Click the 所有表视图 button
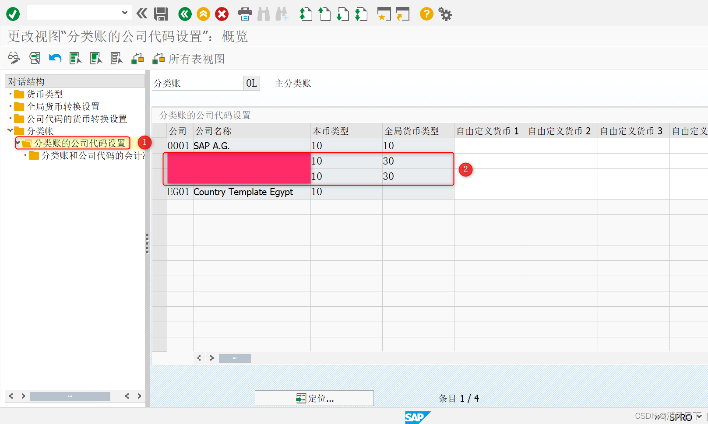Viewport: 708px width, 424px height. [188, 59]
